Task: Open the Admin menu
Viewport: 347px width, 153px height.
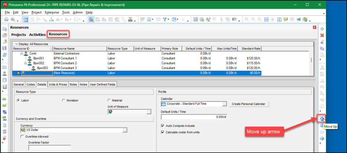Action: 78,13
